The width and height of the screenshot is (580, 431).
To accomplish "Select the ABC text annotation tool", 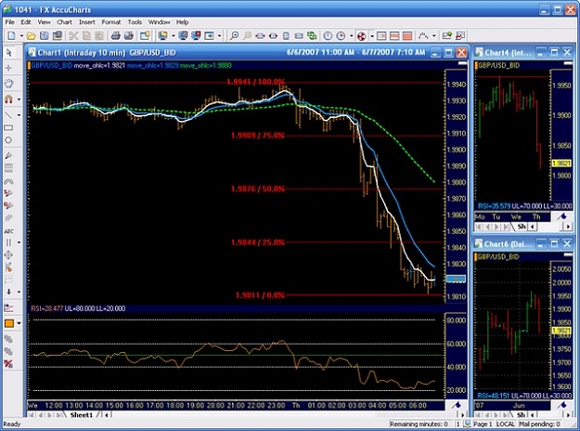I will point(8,231).
